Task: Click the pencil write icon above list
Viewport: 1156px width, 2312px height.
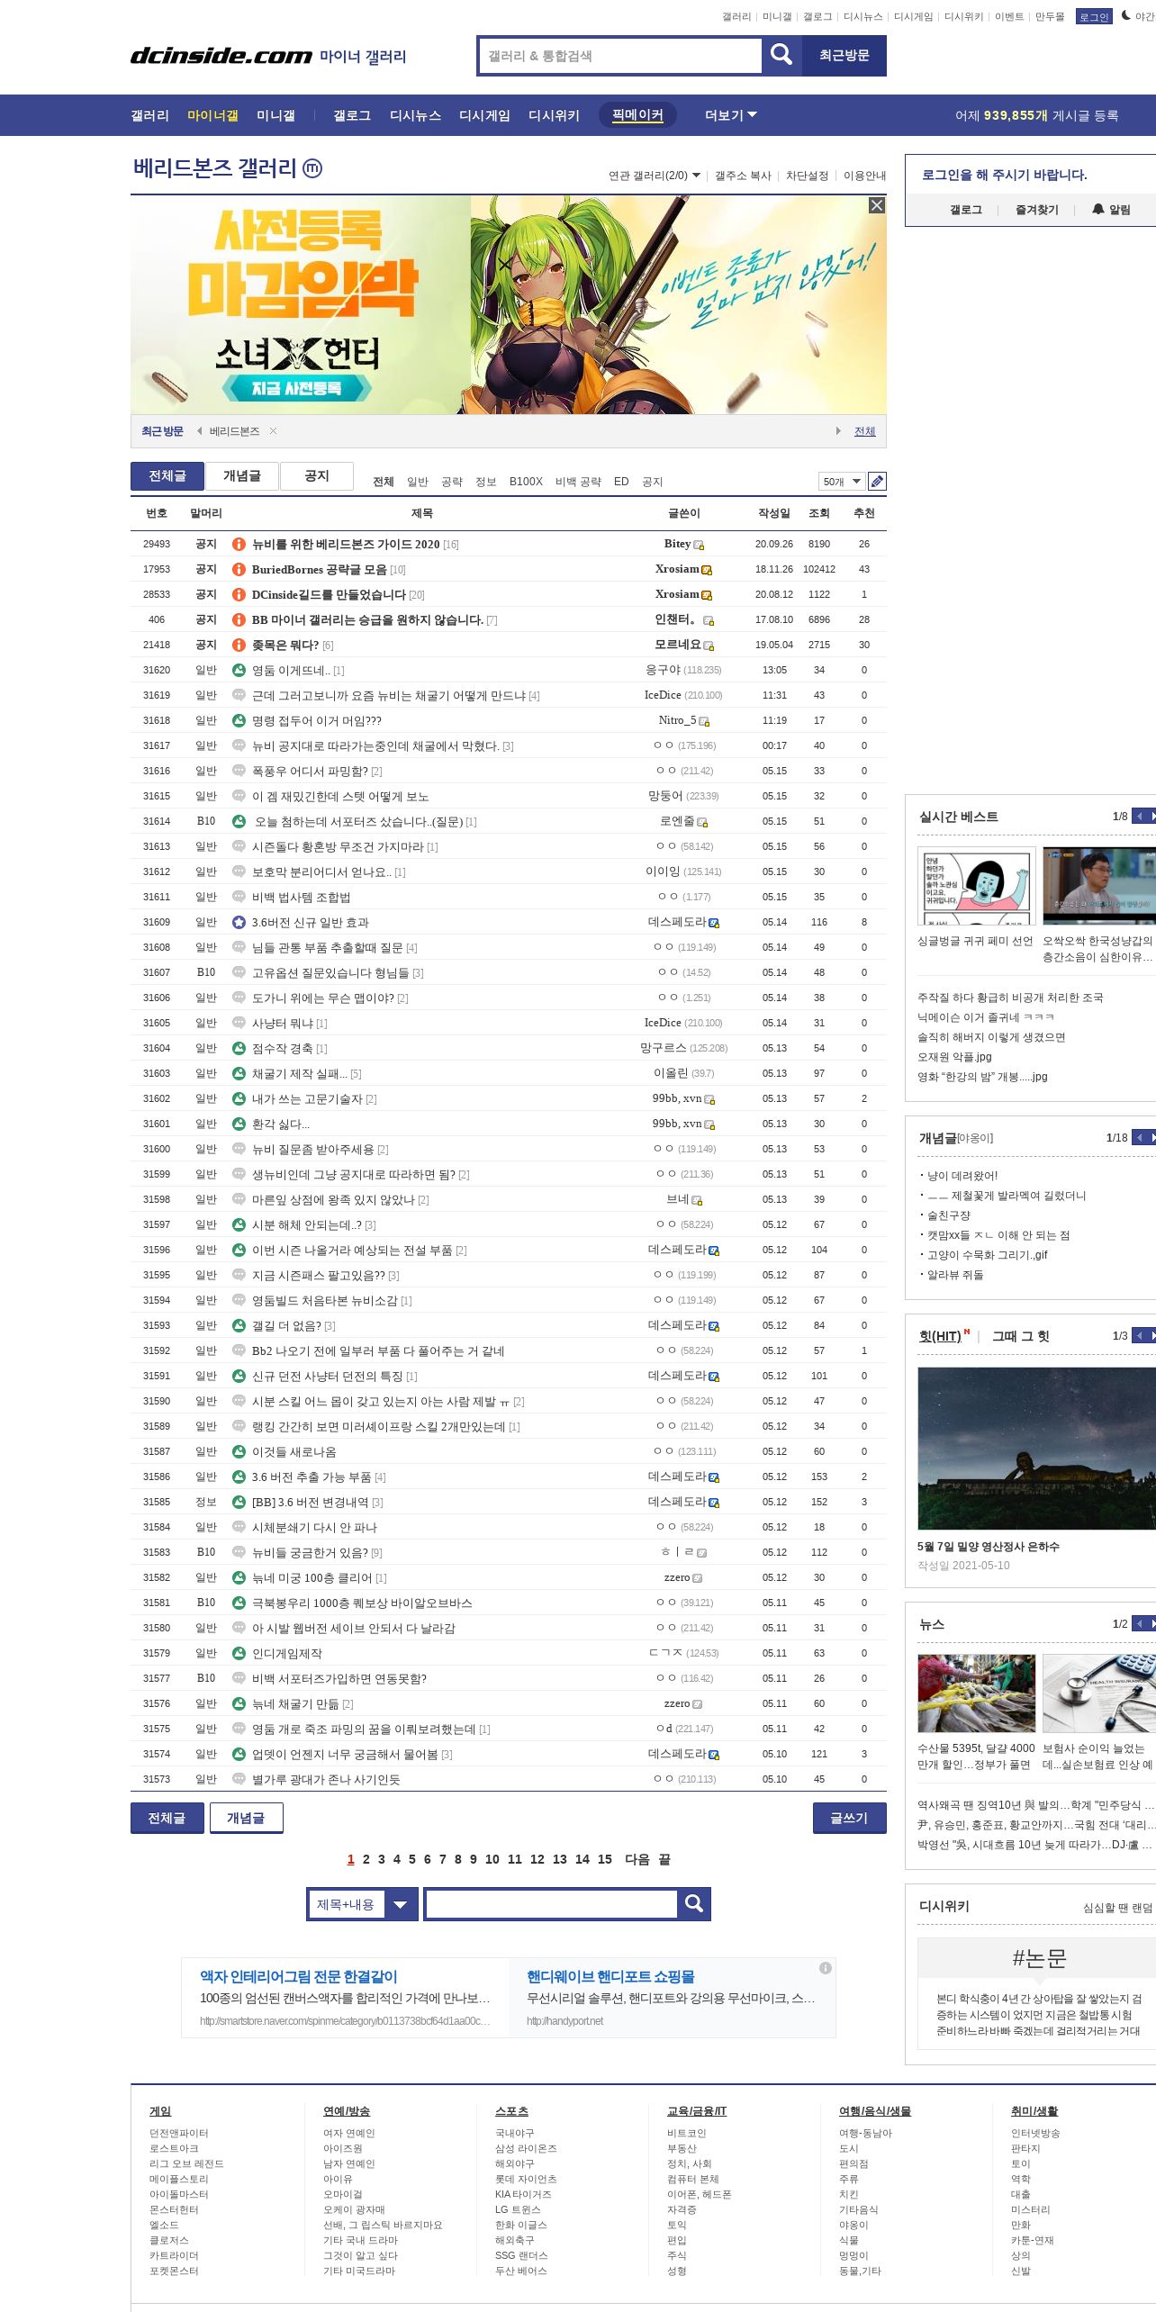Action: (876, 482)
